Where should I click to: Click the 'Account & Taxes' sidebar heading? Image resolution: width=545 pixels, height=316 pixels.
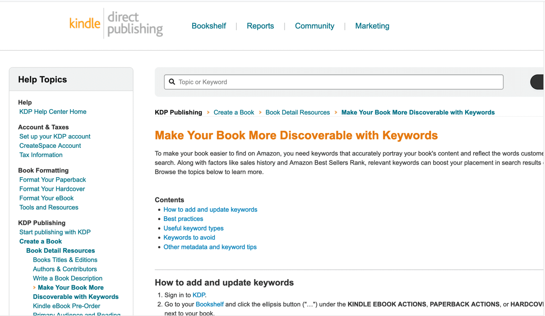pyautogui.click(x=43, y=127)
